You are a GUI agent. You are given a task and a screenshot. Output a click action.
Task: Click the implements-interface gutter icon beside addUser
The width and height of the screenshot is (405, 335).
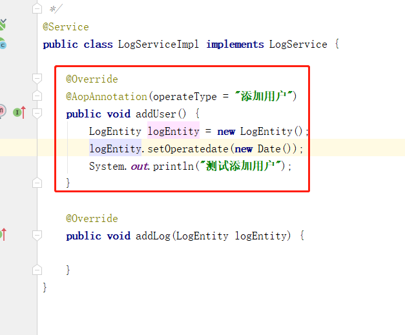19,112
